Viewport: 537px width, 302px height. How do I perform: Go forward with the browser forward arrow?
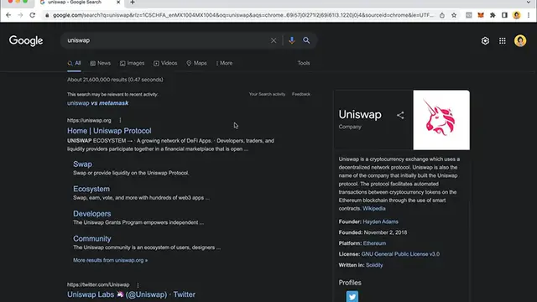[x=20, y=15]
